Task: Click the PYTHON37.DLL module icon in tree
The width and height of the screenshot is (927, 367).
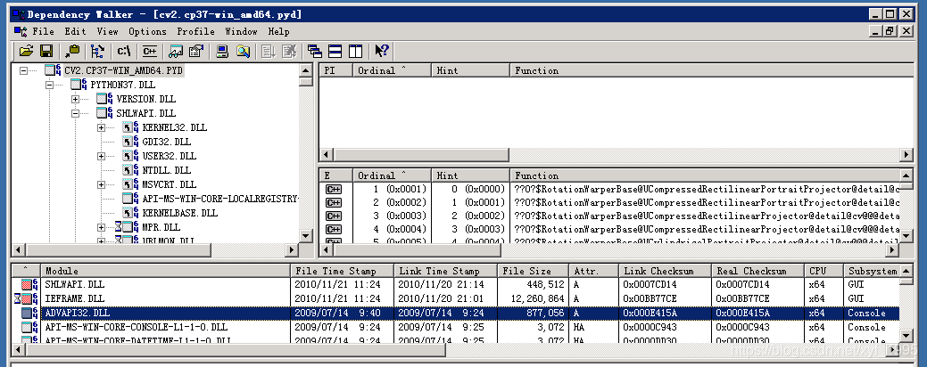Action: coord(79,85)
